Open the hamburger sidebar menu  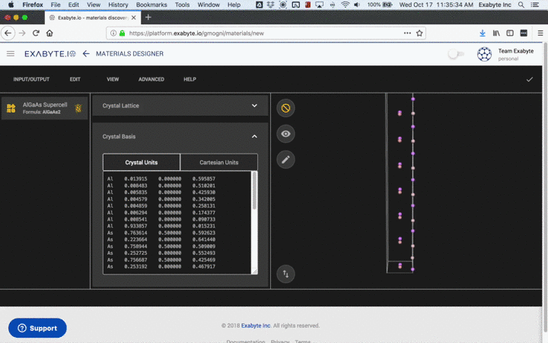click(x=11, y=54)
